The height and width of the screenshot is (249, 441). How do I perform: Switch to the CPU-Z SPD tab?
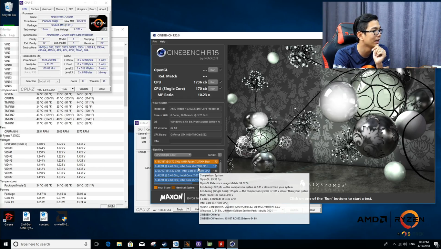click(71, 9)
